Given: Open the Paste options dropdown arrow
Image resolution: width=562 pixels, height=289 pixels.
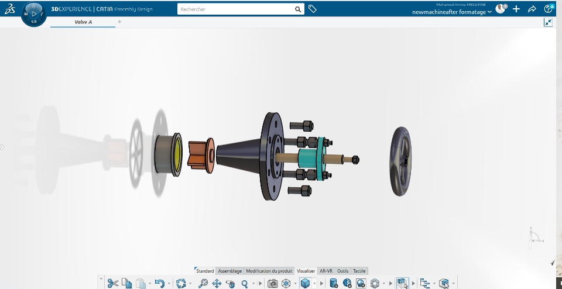Looking at the screenshot, I should click(x=150, y=284).
